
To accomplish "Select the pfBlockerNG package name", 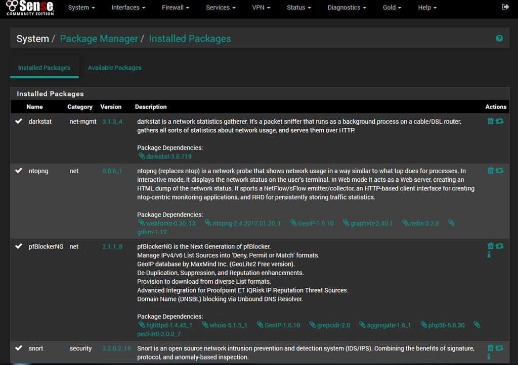I will (46, 246).
